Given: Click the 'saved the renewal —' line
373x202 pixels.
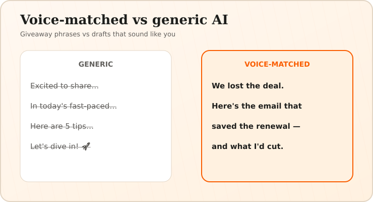Looking at the screenshot, I should click(x=256, y=126).
